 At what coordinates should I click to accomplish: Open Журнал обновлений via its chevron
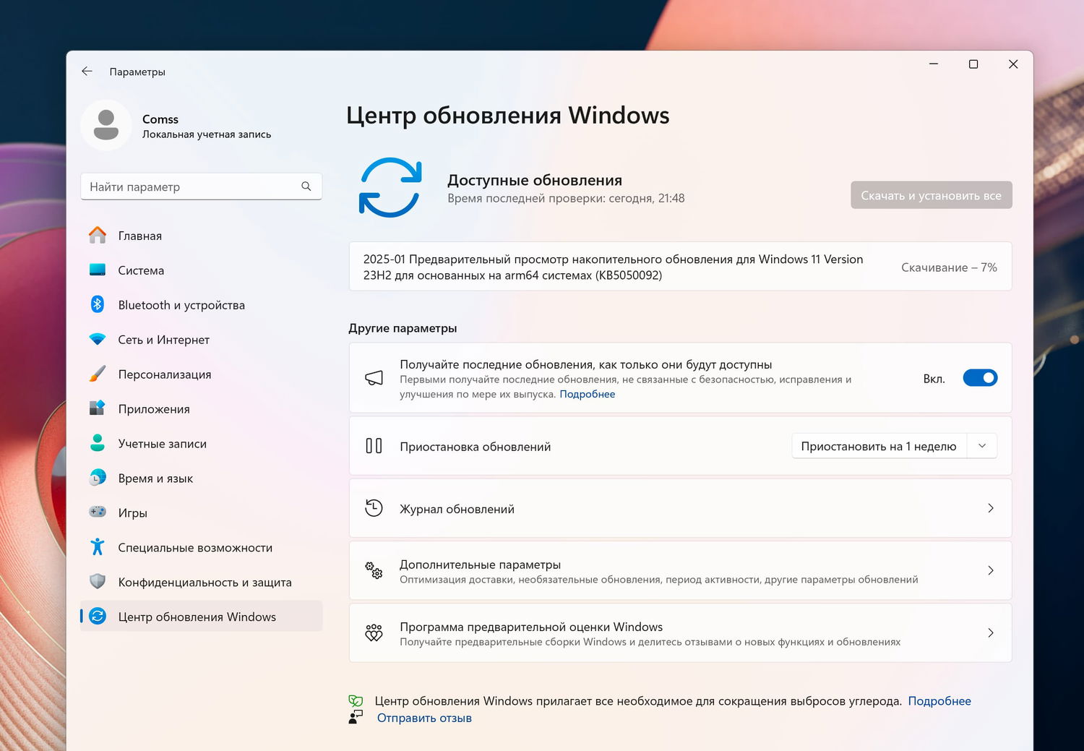pyautogui.click(x=991, y=508)
